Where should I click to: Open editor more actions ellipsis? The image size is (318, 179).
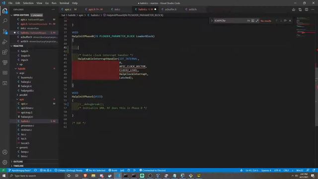coord(313,9)
